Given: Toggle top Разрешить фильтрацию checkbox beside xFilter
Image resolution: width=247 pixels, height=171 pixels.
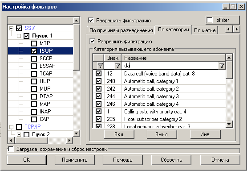Looking at the screenshot, I should (91, 20).
